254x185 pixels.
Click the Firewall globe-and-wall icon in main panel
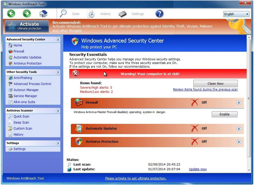79,102
